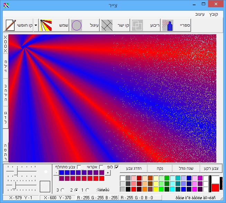The width and height of the screenshot is (226, 203).
Task: Click on the painted gradient canvas
Action: click(112, 98)
